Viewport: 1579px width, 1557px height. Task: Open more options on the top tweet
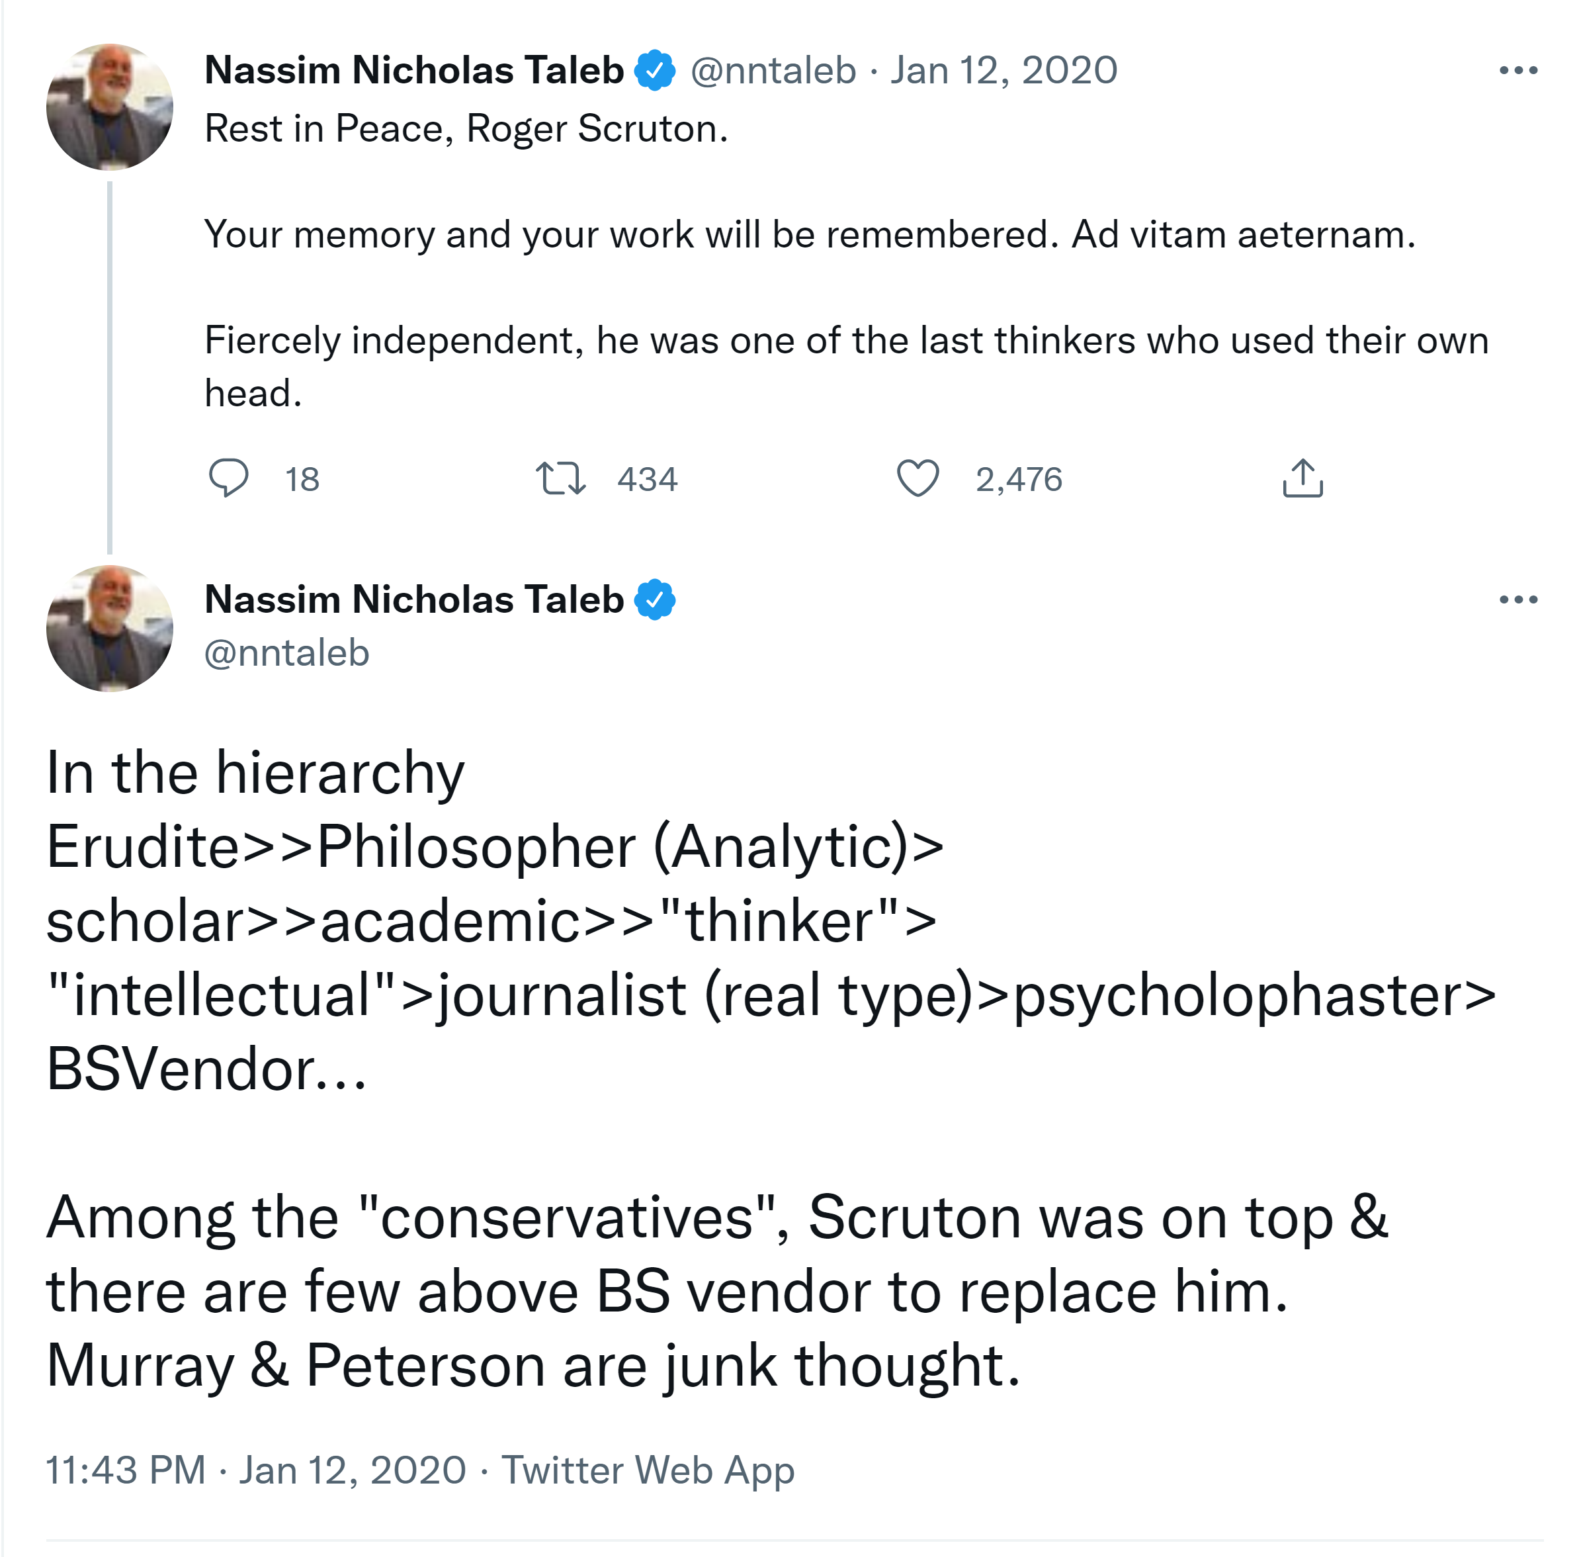coord(1517,71)
